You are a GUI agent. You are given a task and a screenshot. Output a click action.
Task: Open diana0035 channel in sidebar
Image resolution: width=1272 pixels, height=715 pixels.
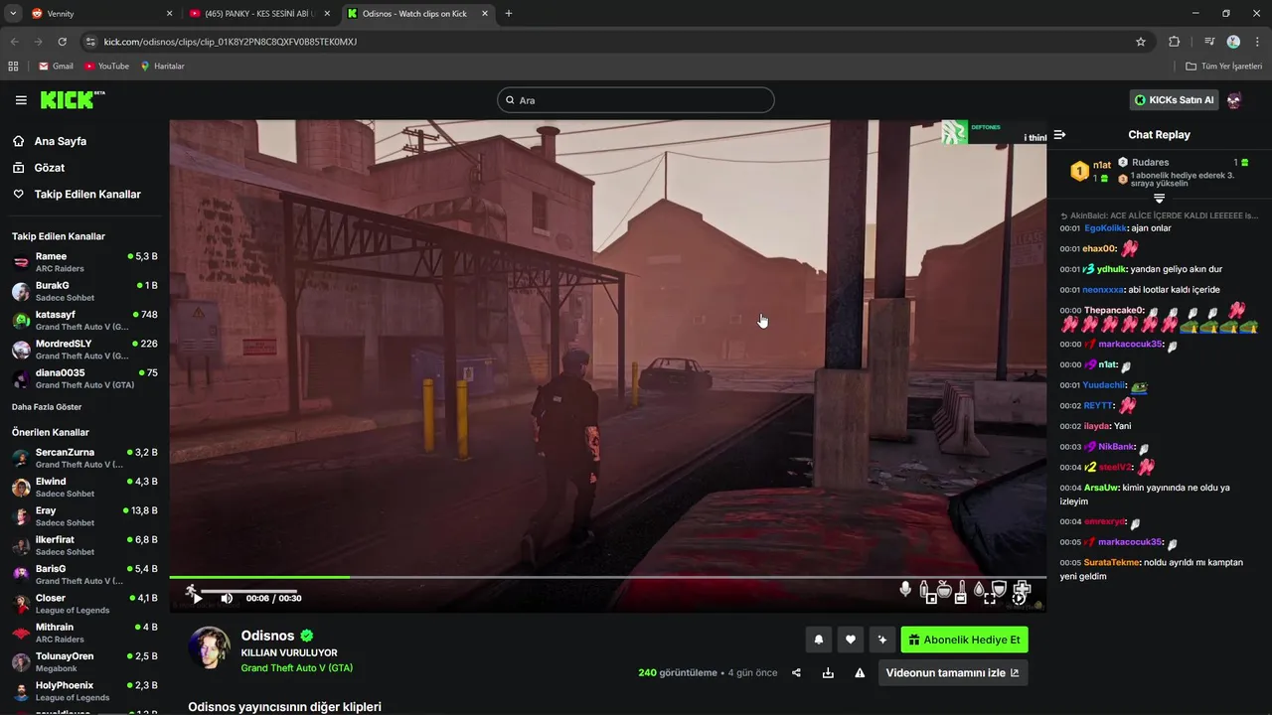[84, 378]
